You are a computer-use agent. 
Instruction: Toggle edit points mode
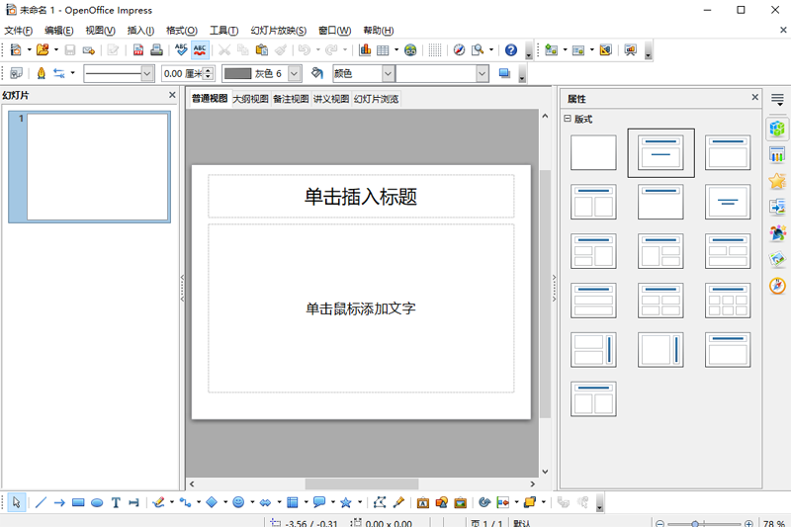click(x=380, y=502)
